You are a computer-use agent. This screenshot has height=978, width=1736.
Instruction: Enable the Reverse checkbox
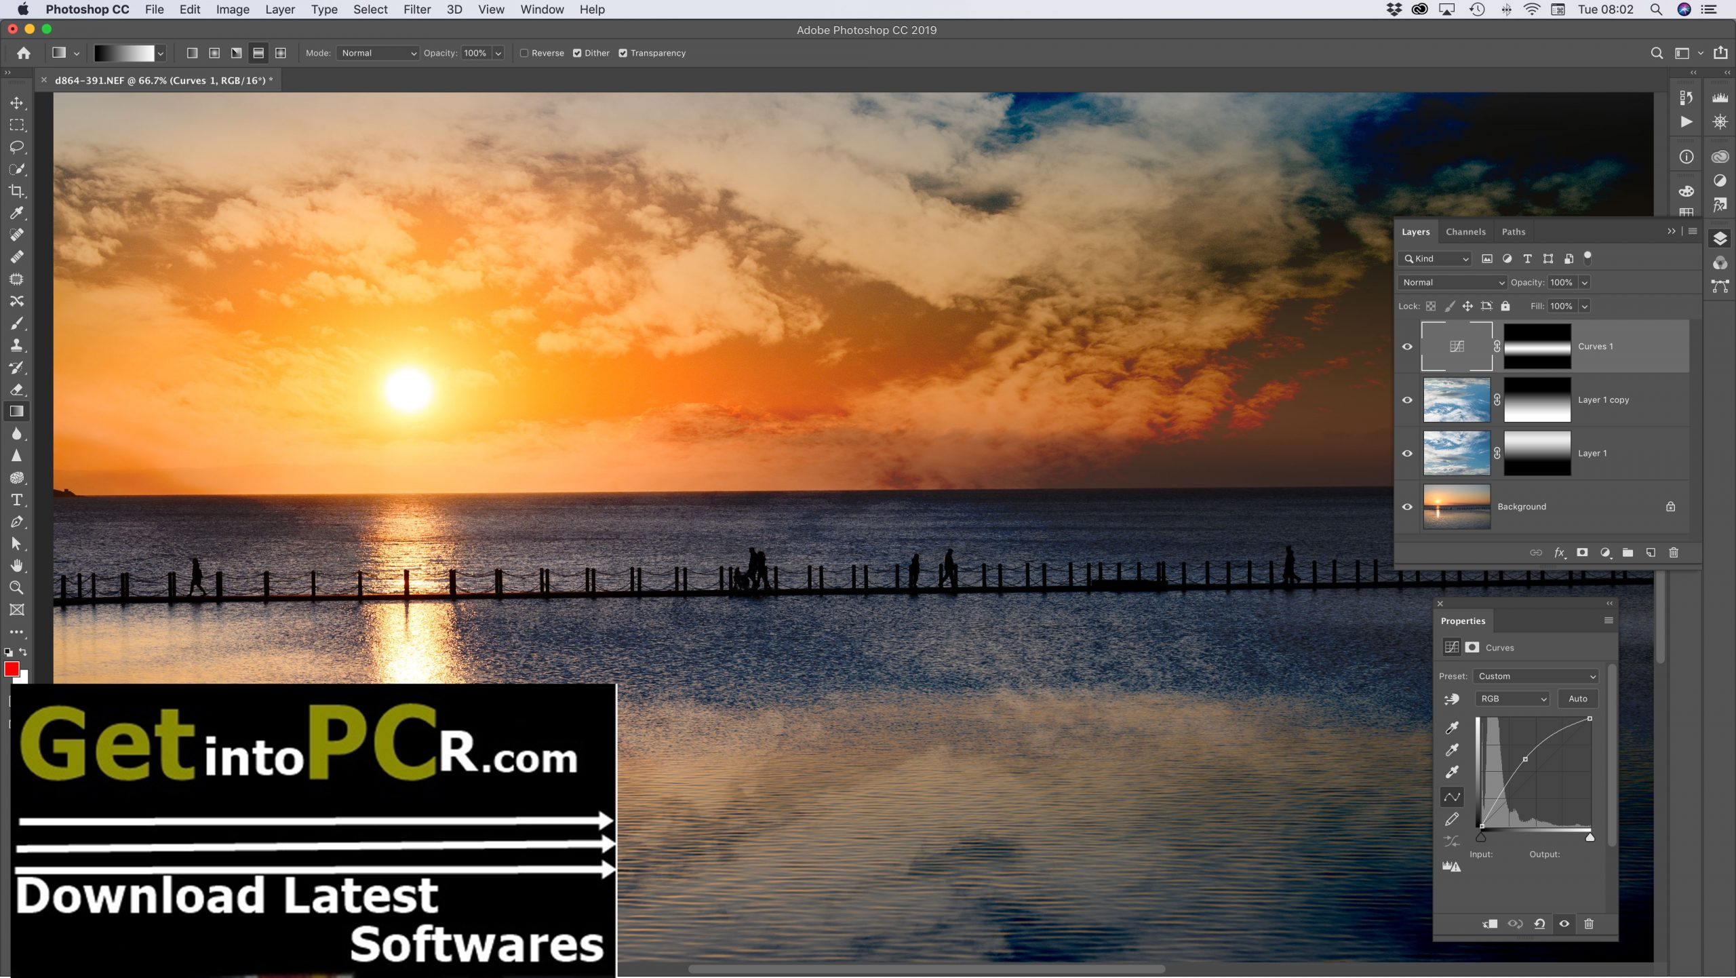[524, 52]
